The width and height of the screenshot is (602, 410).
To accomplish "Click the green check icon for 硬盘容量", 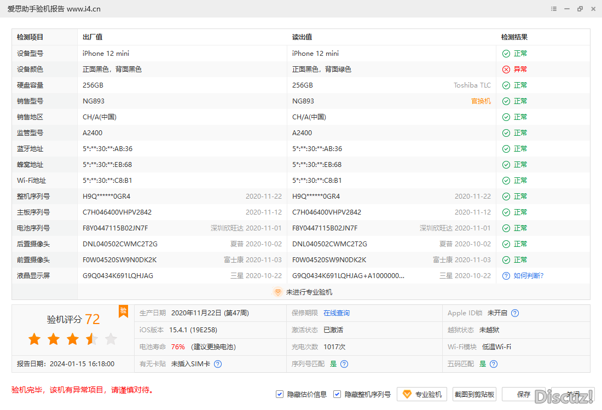I will coord(506,85).
